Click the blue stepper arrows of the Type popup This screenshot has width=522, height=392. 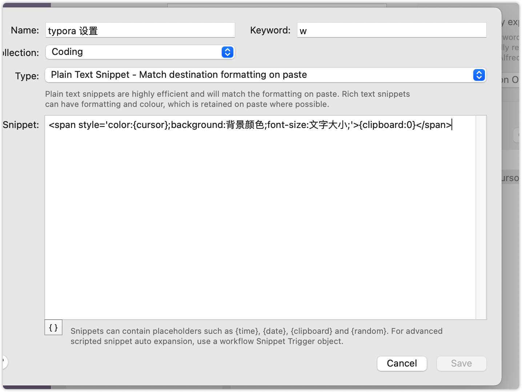click(479, 75)
